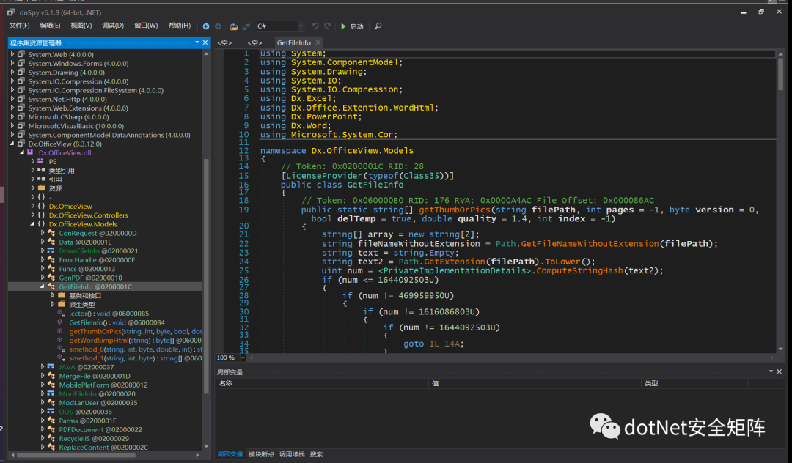The width and height of the screenshot is (792, 463).
Task: Open the 局部变量 panel options arrow
Action: [771, 371]
